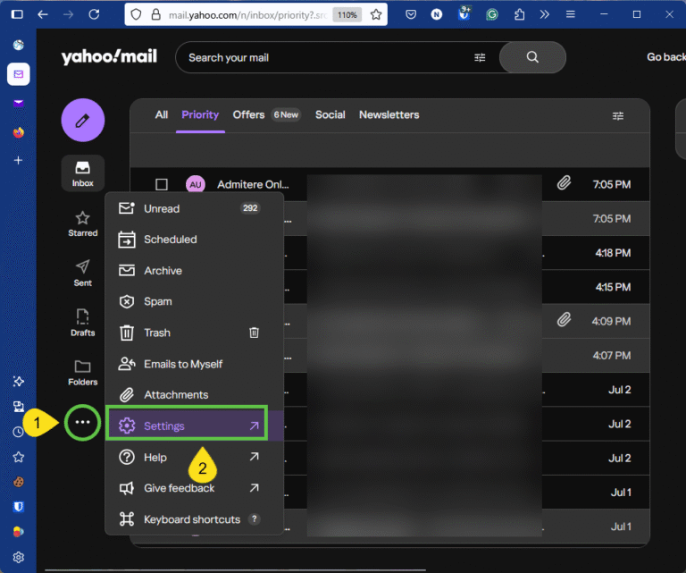
Task: Click the Yahoo Mail logo
Action: 109,57
